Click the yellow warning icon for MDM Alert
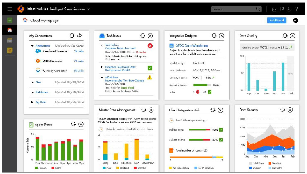The height and width of the screenshot is (174, 307). point(150,77)
